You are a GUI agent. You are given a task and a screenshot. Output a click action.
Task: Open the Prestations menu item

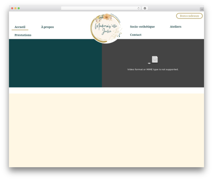(x=23, y=35)
